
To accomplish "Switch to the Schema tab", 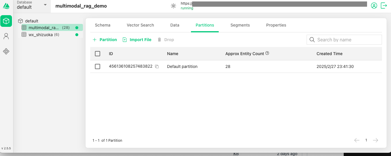I will [102, 25].
